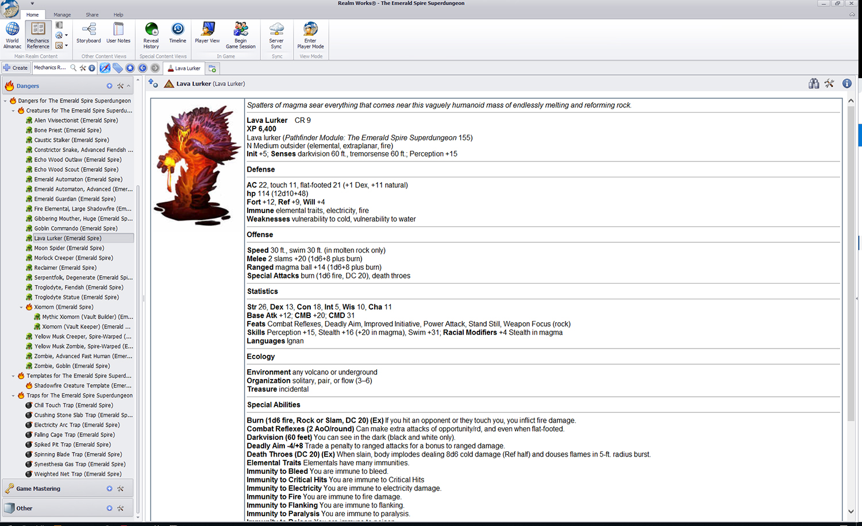The image size is (862, 526).
Task: Add new item to Dangers section
Action: pos(109,86)
